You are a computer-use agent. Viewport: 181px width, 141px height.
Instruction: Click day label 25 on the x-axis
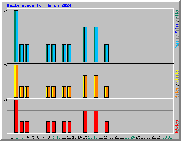138,137
